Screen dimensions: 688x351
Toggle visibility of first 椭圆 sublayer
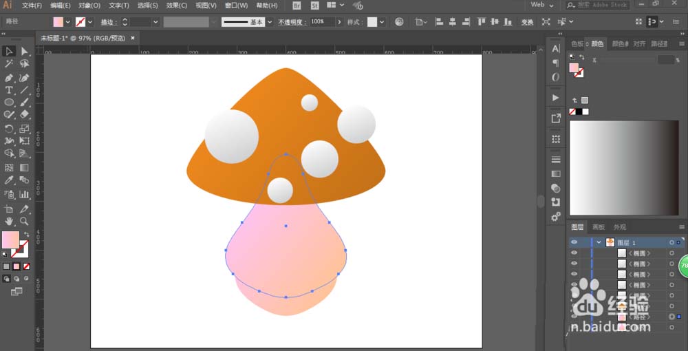click(574, 253)
